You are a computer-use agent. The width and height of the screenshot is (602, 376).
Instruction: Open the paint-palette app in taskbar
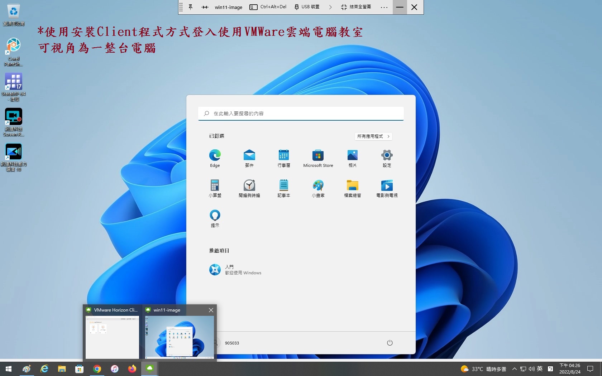(27, 369)
